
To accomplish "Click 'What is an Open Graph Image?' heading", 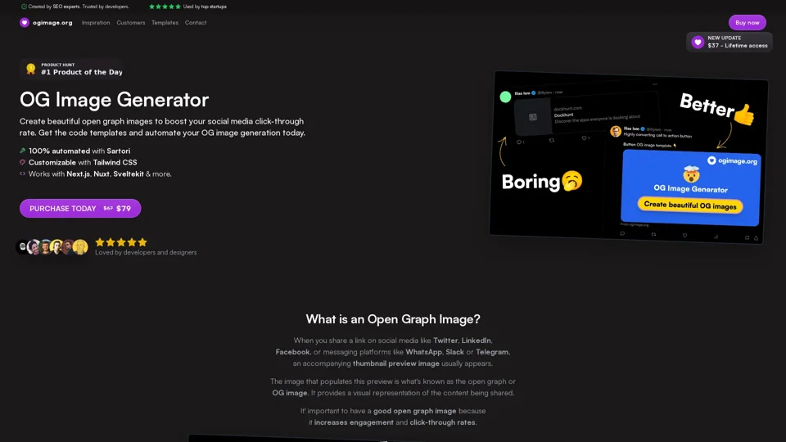I will tap(393, 319).
